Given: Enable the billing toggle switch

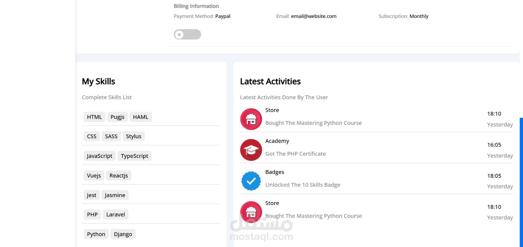Looking at the screenshot, I should click(x=187, y=34).
